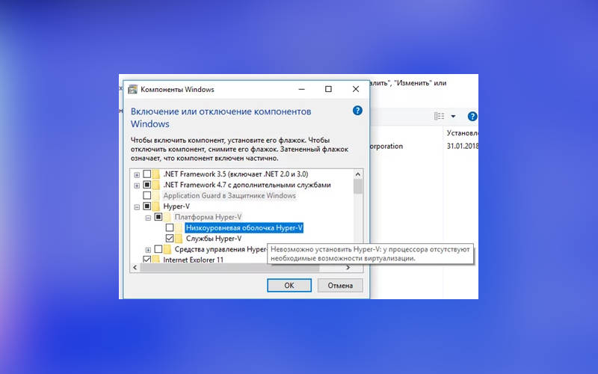The image size is (598, 374).
Task: Check the Application Guard checkbox
Action: 147,195
